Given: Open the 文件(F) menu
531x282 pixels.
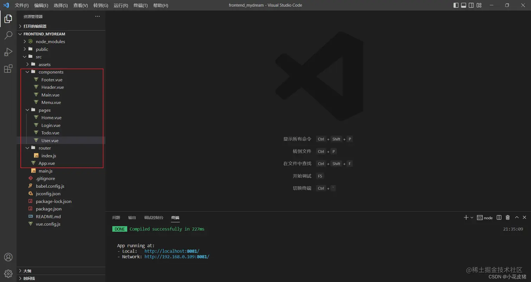Looking at the screenshot, I should (x=22, y=5).
